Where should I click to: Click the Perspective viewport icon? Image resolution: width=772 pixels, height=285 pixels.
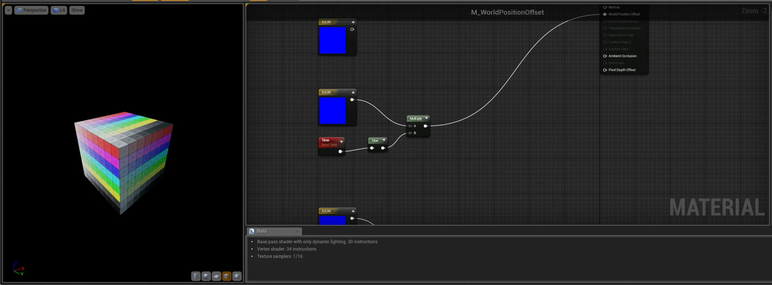19,10
